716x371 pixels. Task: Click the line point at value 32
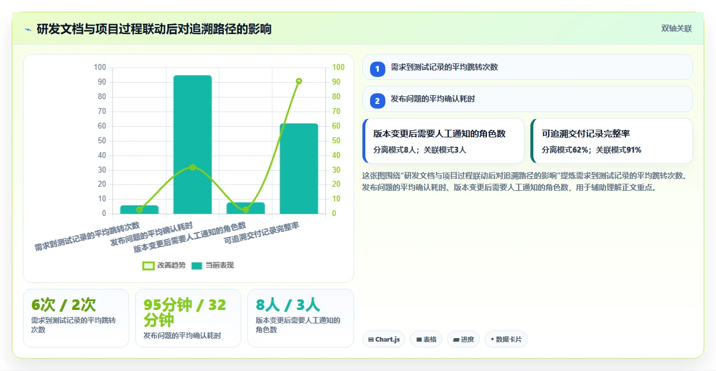point(192,167)
